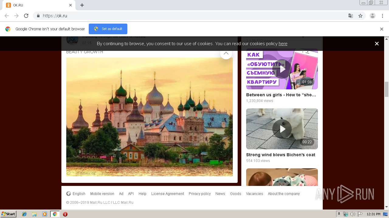Click the taskbar clock 12:31 PM
389x218 pixels.
coord(374,214)
